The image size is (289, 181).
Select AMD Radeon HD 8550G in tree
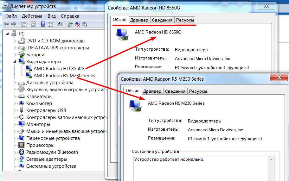(59, 69)
